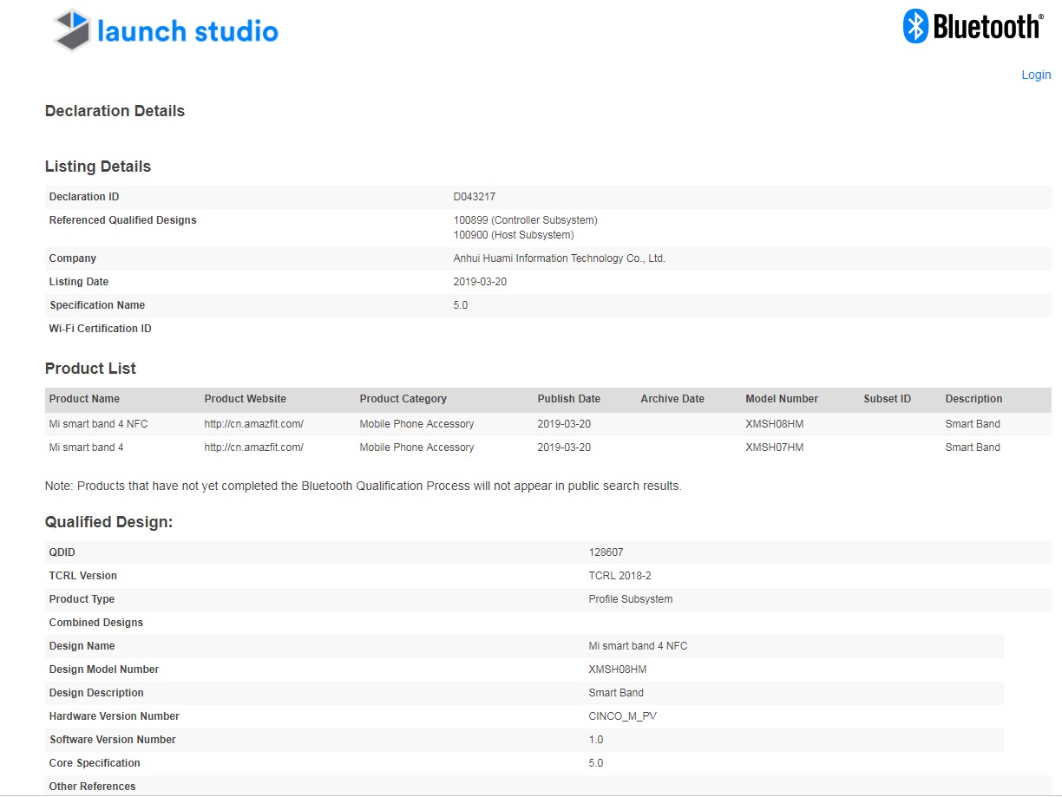Click the publish date in the XMSH08HM row
This screenshot has width=1062, height=797.
click(x=565, y=424)
